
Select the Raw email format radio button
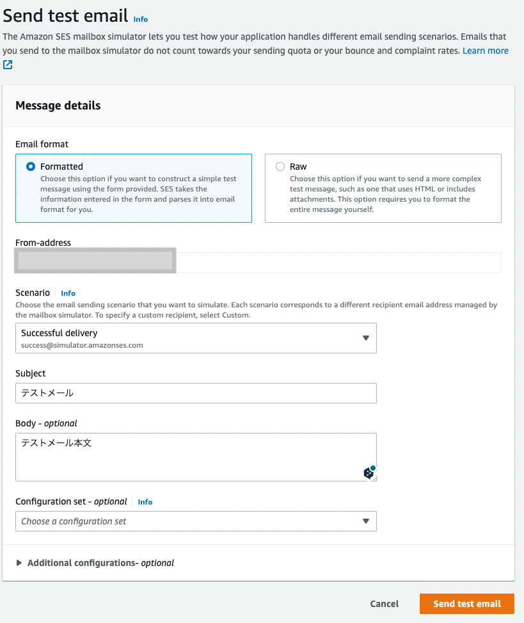[x=280, y=166]
